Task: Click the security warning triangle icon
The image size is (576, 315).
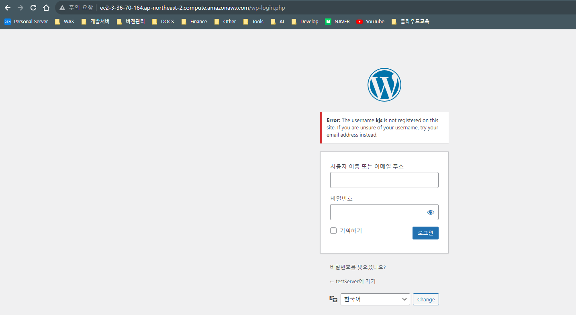Action: coord(62,8)
